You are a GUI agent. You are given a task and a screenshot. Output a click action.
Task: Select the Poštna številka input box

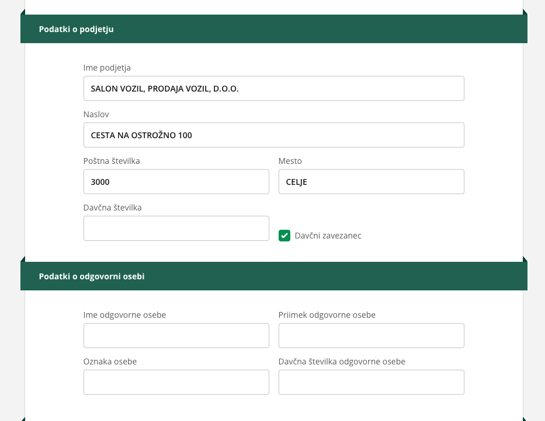pyautogui.click(x=176, y=182)
